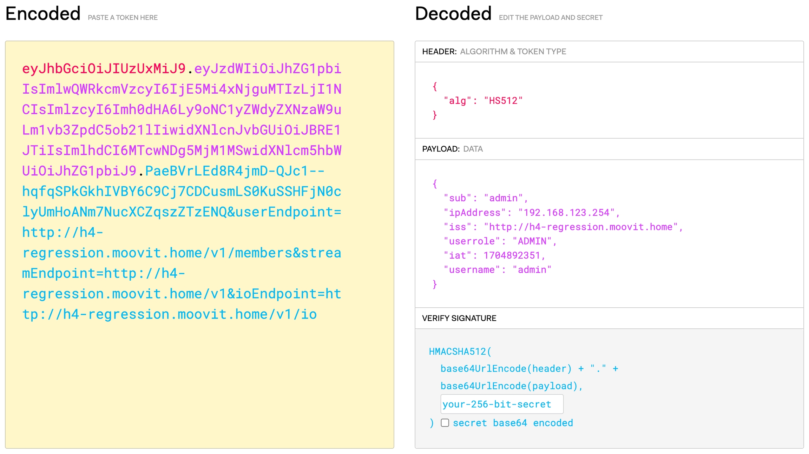The height and width of the screenshot is (454, 809).
Task: Click the PASTE A TOKEN HERE hint
Action: [x=123, y=18]
